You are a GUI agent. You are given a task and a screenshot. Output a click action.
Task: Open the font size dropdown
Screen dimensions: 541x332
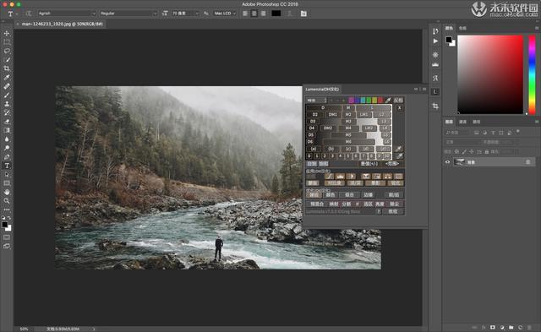(x=185, y=14)
